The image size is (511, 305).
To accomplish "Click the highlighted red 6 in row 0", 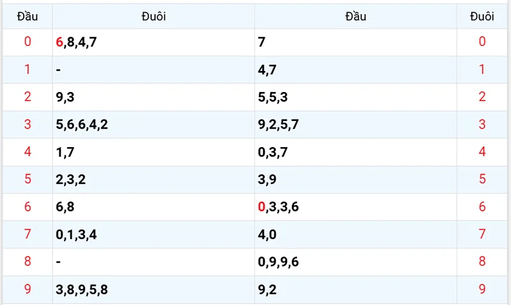I will (59, 42).
